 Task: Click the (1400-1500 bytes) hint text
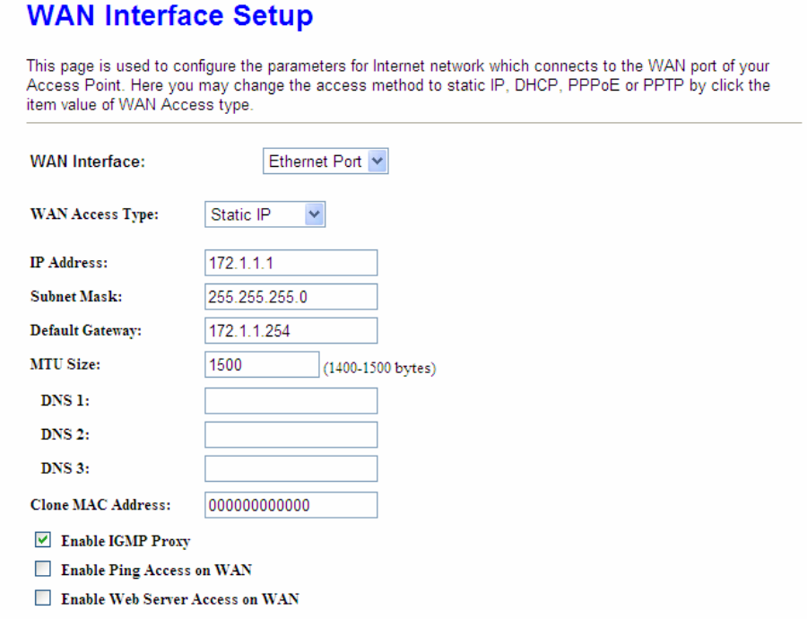coord(379,368)
